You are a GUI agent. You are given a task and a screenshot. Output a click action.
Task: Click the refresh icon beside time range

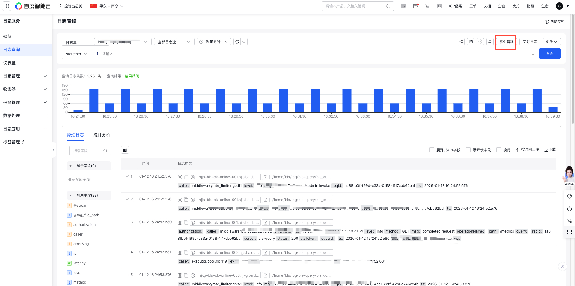(x=237, y=42)
